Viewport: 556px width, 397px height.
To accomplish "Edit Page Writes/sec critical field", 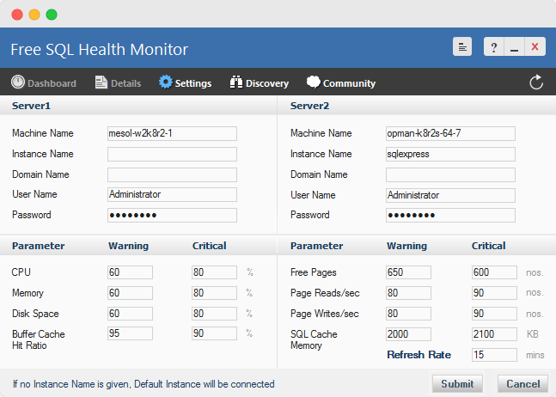I will point(494,314).
